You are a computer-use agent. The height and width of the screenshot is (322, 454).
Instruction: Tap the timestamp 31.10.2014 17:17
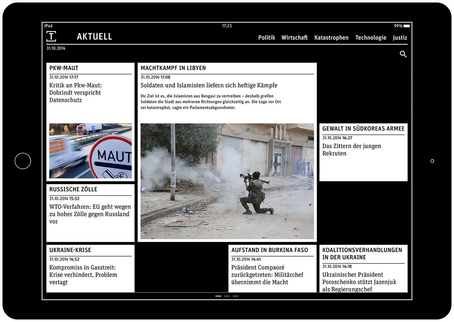[x=64, y=77]
